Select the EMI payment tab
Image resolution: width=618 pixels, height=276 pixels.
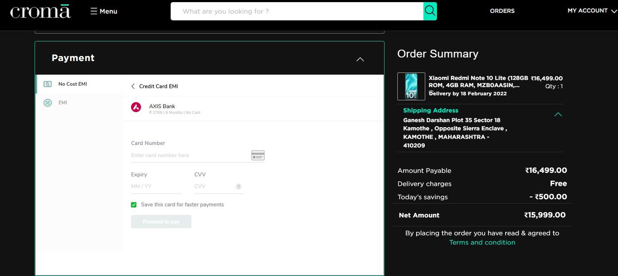tap(63, 103)
